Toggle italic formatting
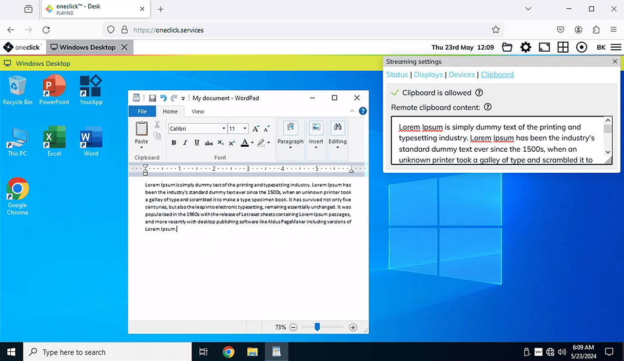Viewport: 624px width, 361px height. click(185, 143)
